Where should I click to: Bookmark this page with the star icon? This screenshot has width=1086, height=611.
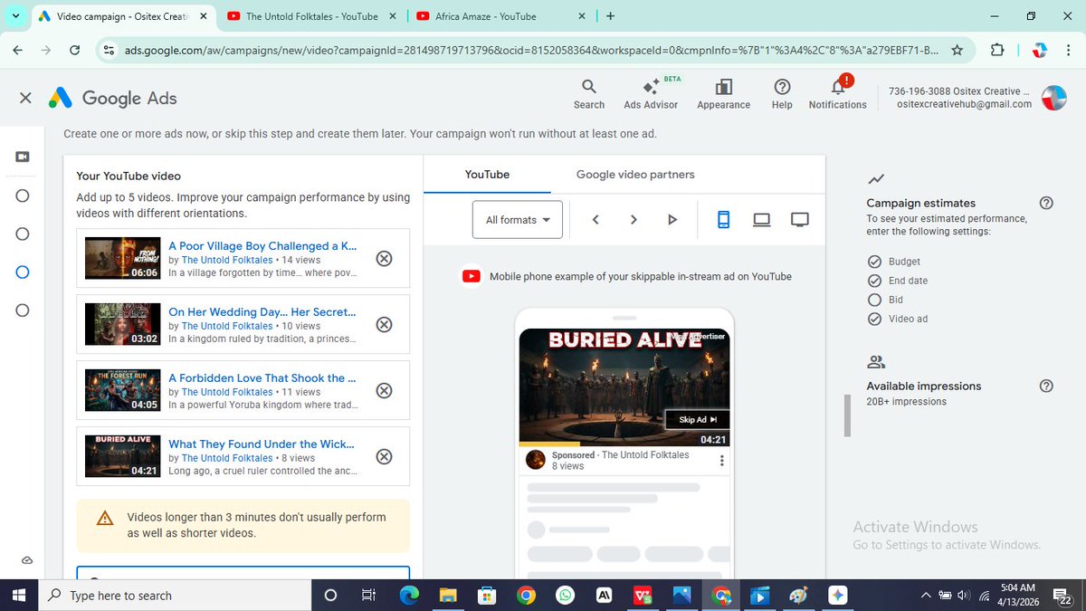(957, 51)
